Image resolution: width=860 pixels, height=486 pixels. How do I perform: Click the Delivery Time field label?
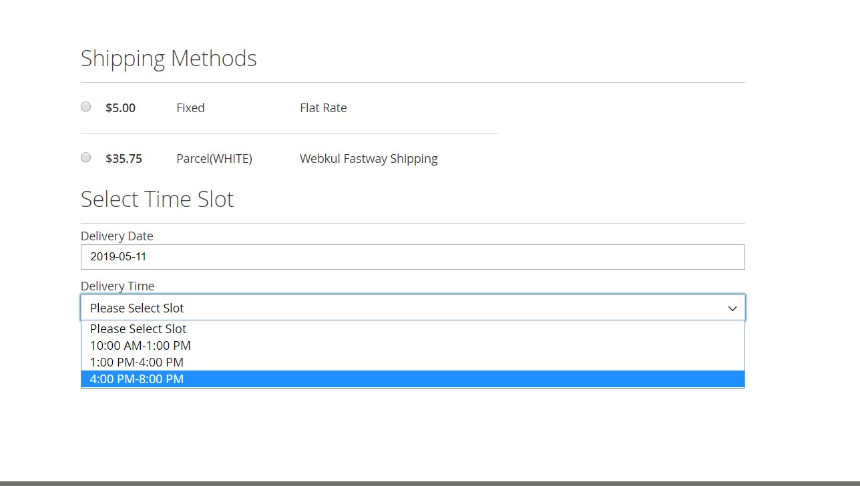coord(118,286)
